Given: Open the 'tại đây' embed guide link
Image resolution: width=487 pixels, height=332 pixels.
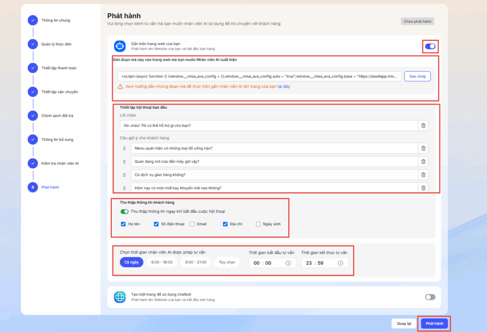Looking at the screenshot, I should click(x=283, y=87).
